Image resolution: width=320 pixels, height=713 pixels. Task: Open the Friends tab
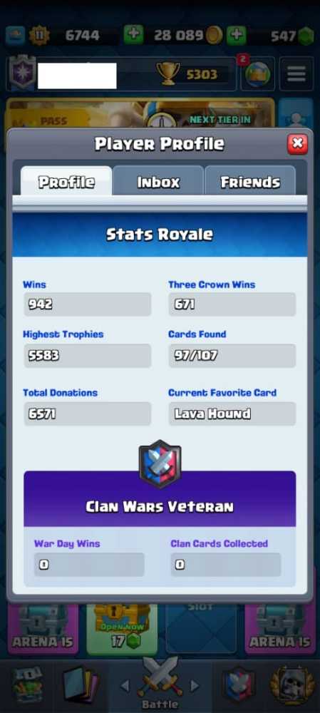point(250,182)
